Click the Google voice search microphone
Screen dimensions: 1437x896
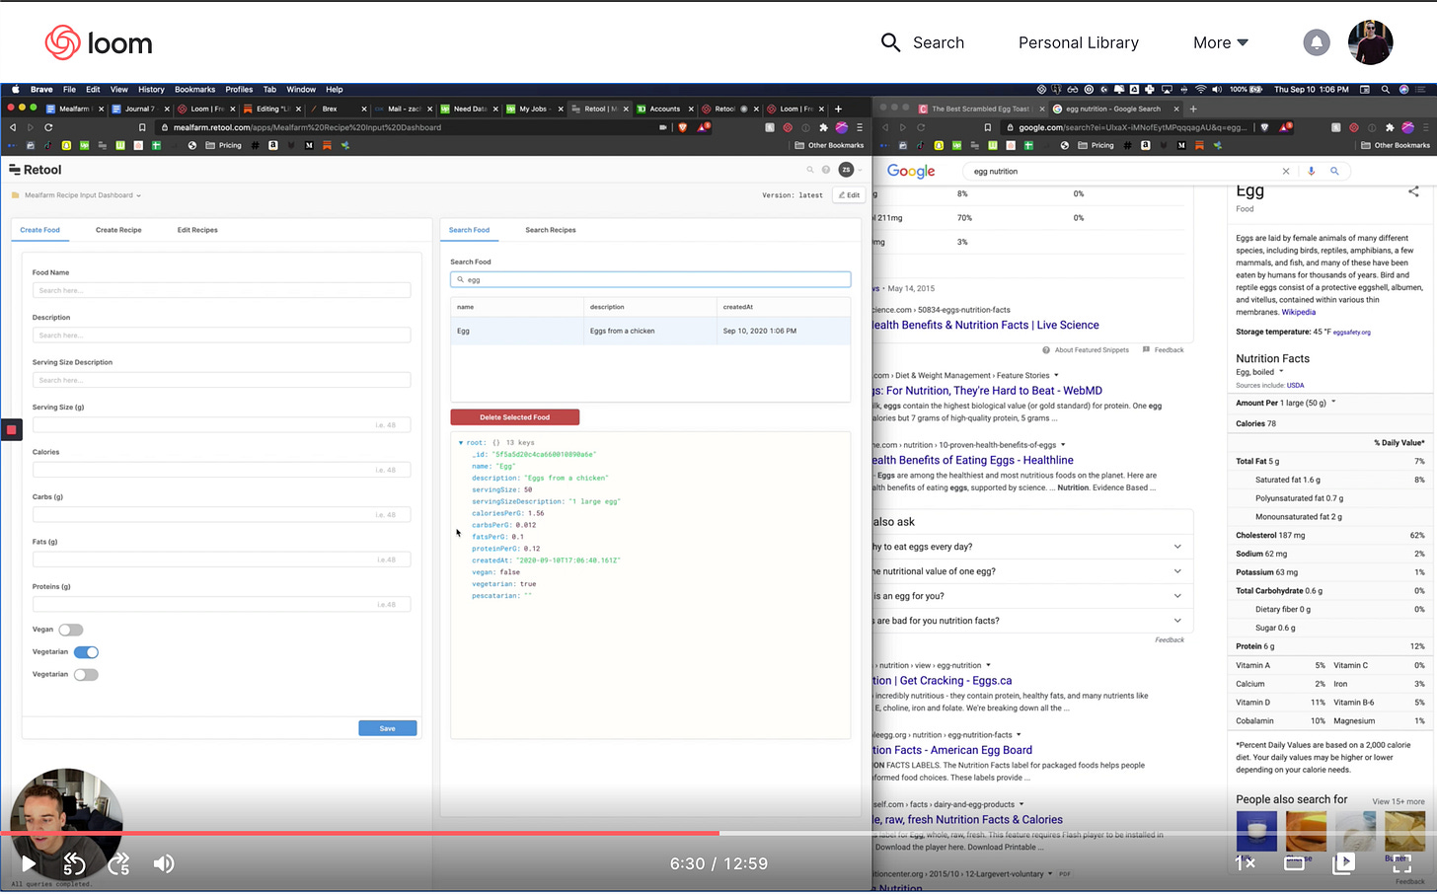1311,171
